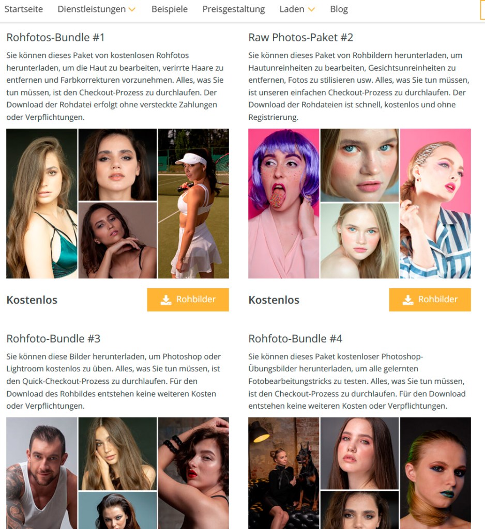View woman with doberman photo in Bundle #4

pos(284,473)
